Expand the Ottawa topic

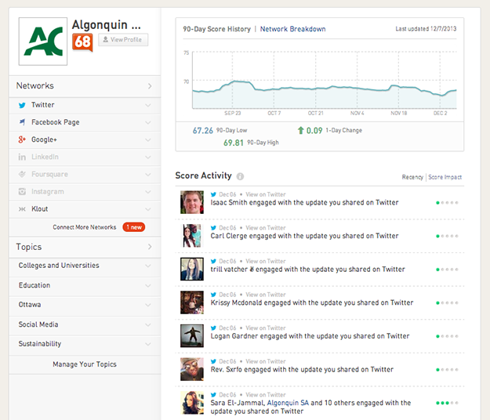[148, 305]
